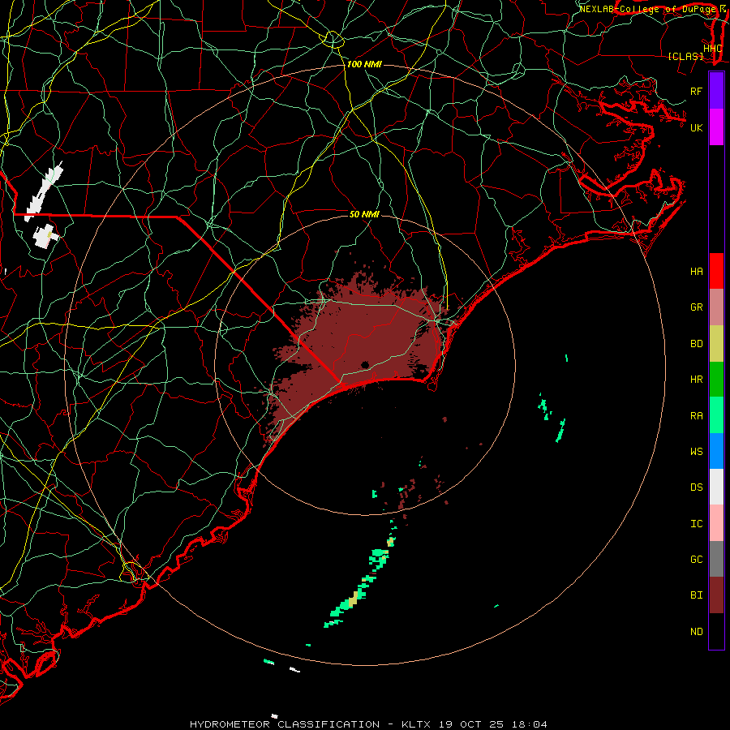The width and height of the screenshot is (730, 730).
Task: Click the white DS legend color swatch
Action: pos(716,487)
